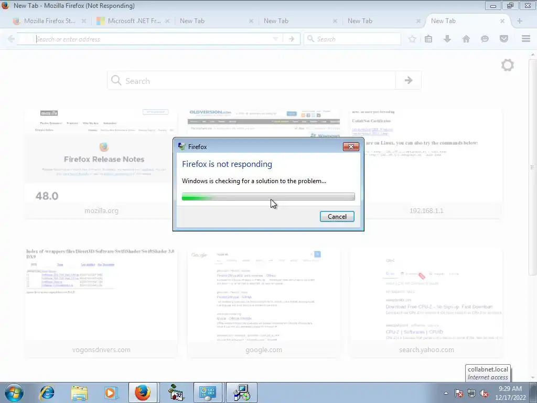Cancel the Firefox not responding dialog
The width and height of the screenshot is (537, 403).
pos(337,217)
